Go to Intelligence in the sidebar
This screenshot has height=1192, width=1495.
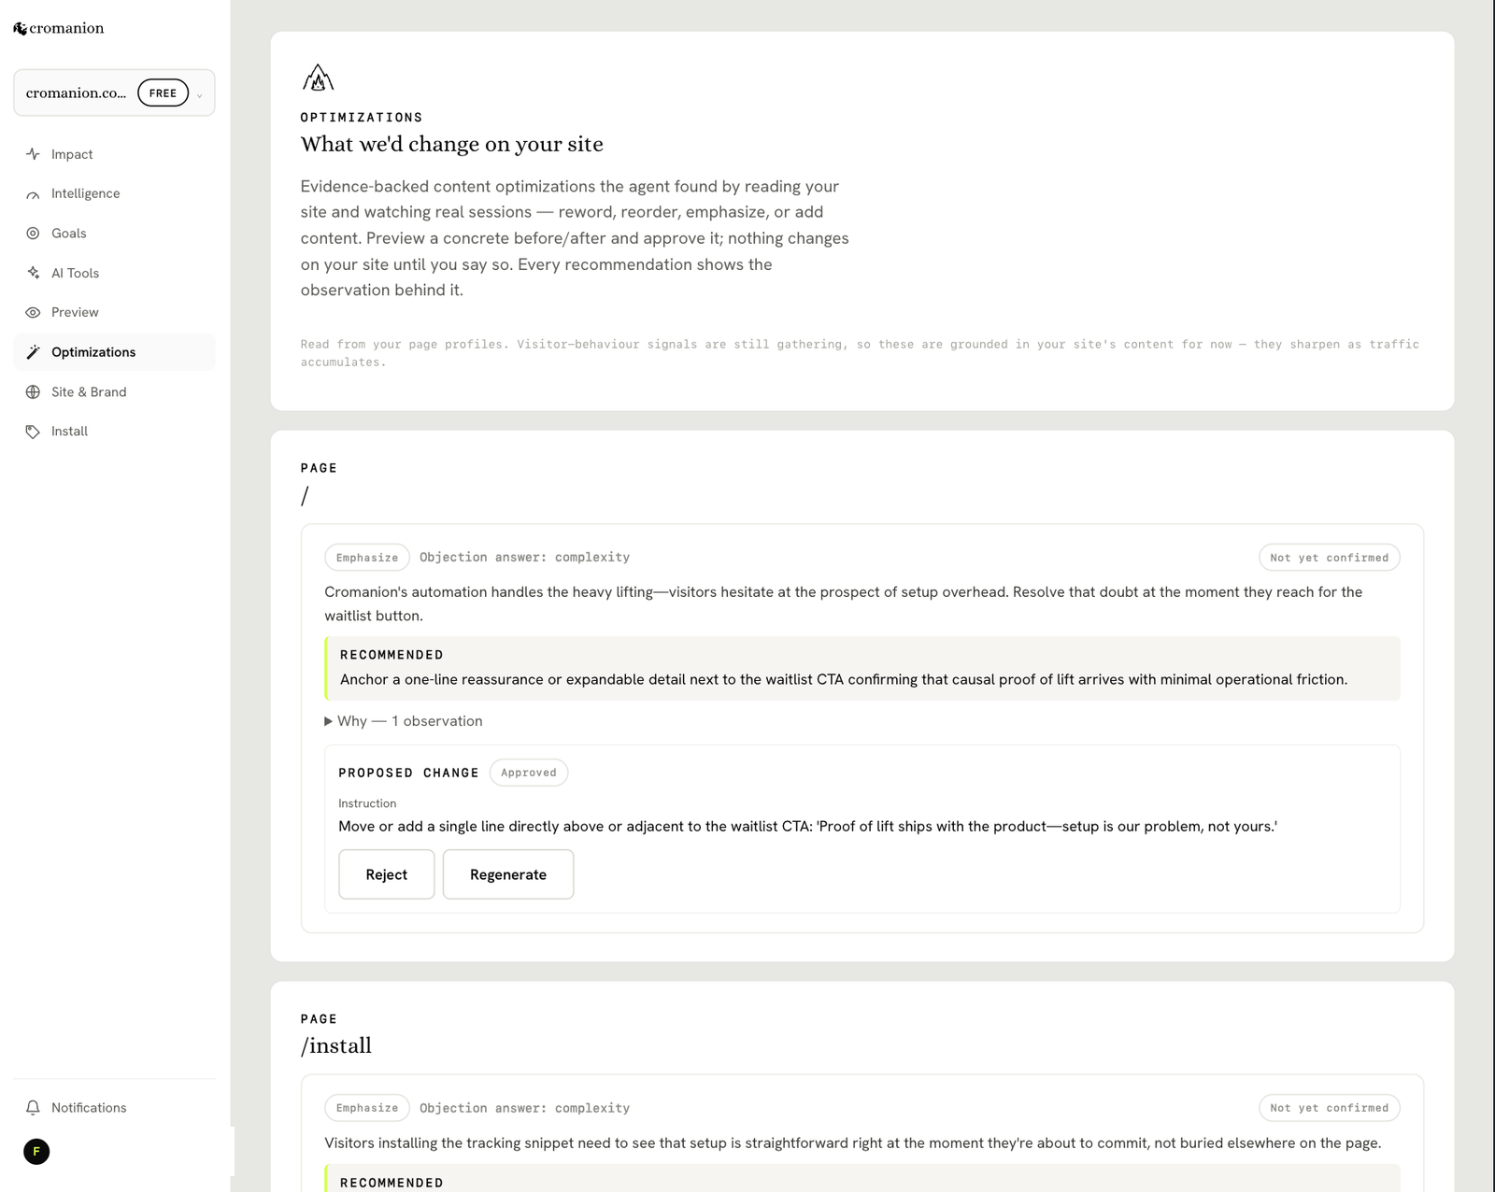[x=114, y=193]
